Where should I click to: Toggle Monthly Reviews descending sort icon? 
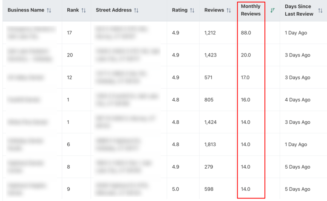pos(272,10)
